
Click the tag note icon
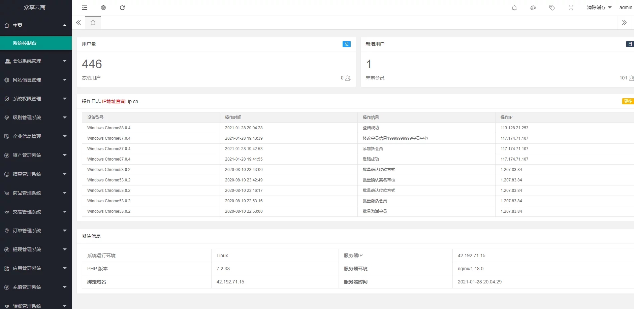pyautogui.click(x=552, y=8)
